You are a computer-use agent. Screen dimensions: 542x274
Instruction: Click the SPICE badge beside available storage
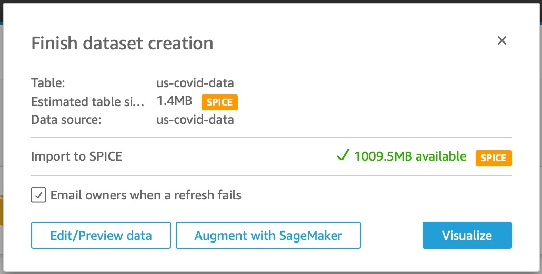coord(494,157)
